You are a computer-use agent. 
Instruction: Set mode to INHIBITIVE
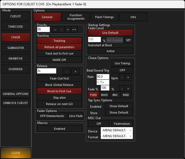(x=16, y=58)
